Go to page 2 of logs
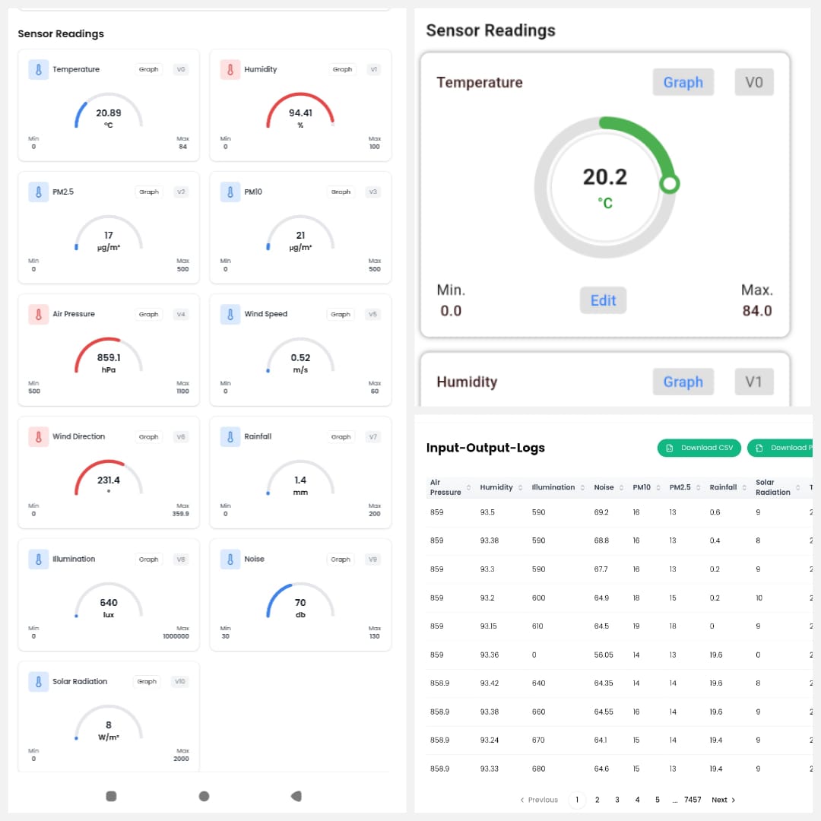The image size is (821, 821). point(597,800)
